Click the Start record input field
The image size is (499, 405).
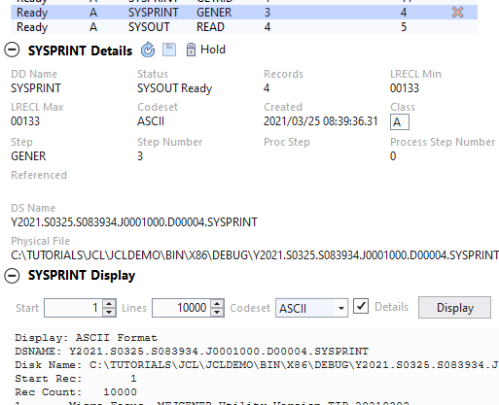[x=74, y=308]
